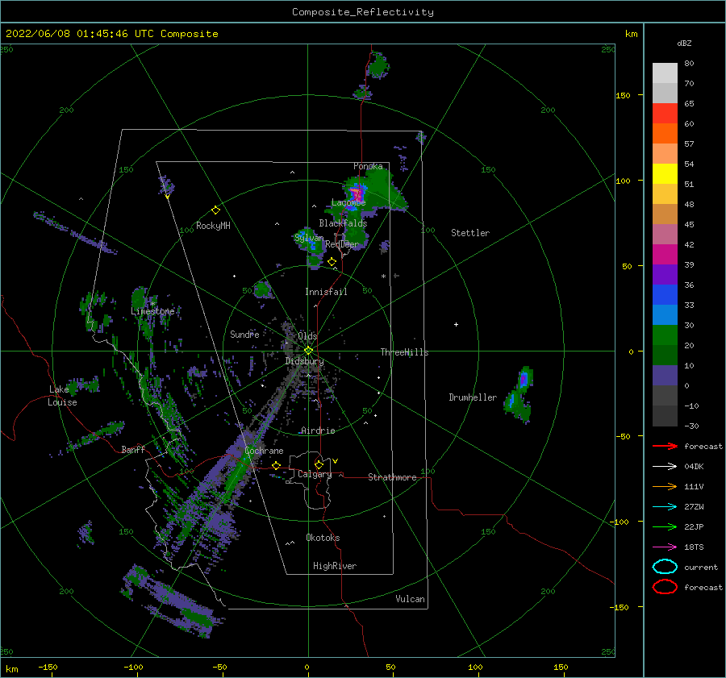This screenshot has height=678, width=726.
Task: Click the 2022/06/08 01:45:46 UTC timestamp
Action: [111, 34]
